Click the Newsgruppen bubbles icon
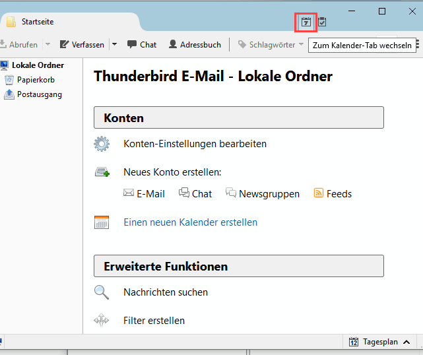 231,193
